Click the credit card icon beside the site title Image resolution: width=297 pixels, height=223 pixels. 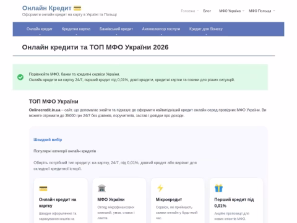point(77,8)
